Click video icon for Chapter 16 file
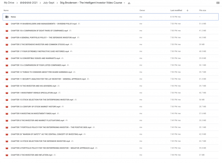The height and width of the screenshot is (163, 222). pos(7,58)
